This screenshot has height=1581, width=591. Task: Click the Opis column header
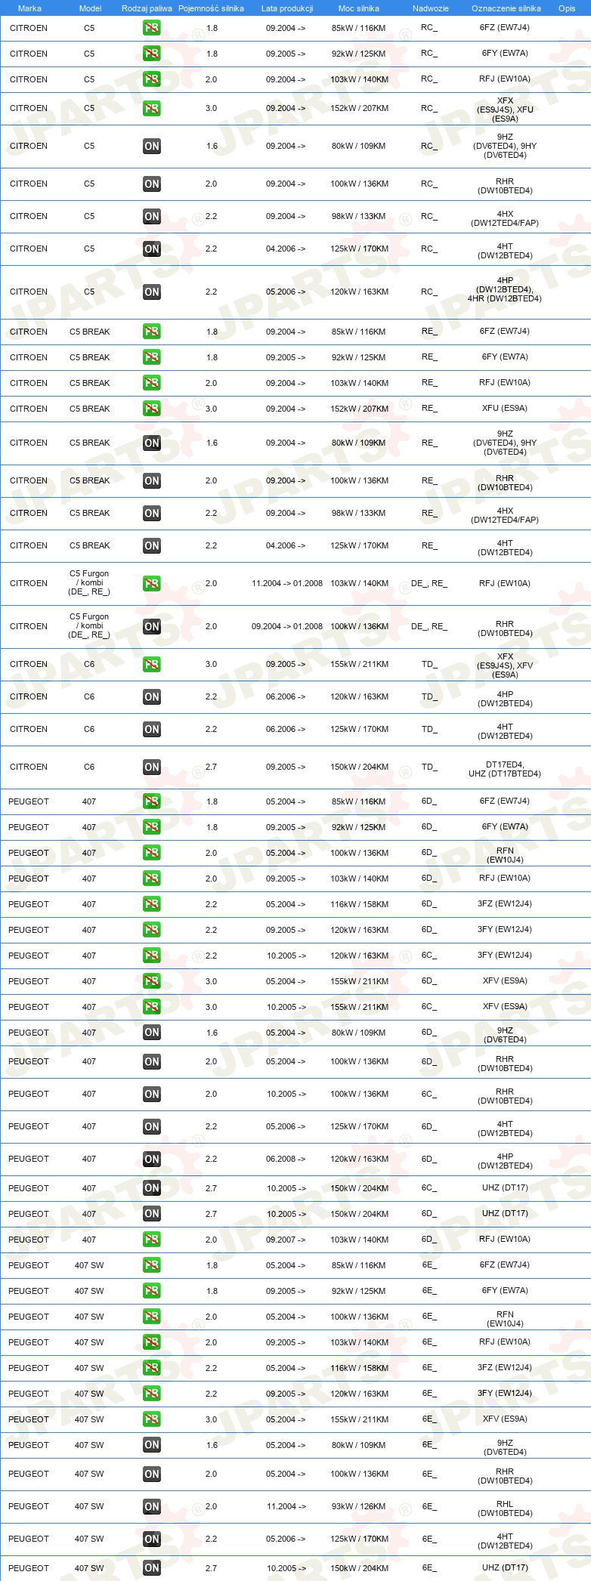[567, 8]
